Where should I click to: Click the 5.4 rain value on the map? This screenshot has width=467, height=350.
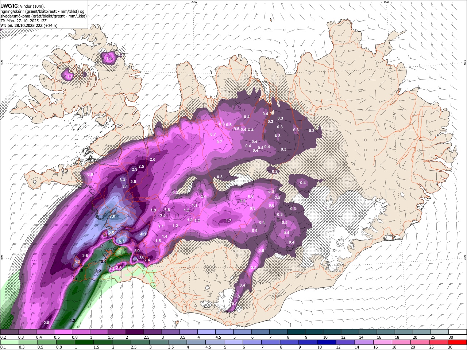pos(103,261)
